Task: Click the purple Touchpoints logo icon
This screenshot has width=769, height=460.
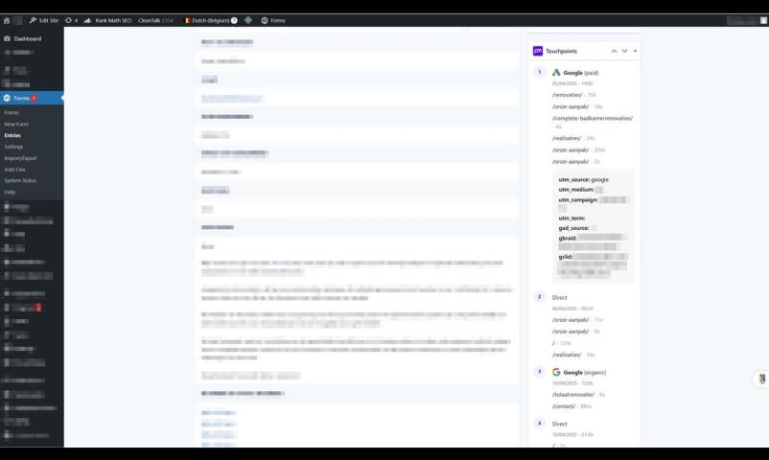Action: pos(538,51)
